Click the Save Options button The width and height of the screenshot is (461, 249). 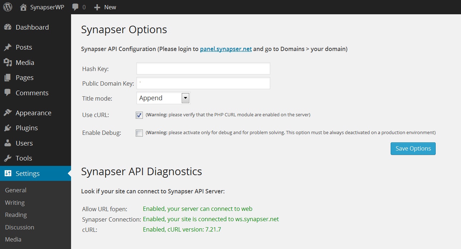tap(413, 148)
